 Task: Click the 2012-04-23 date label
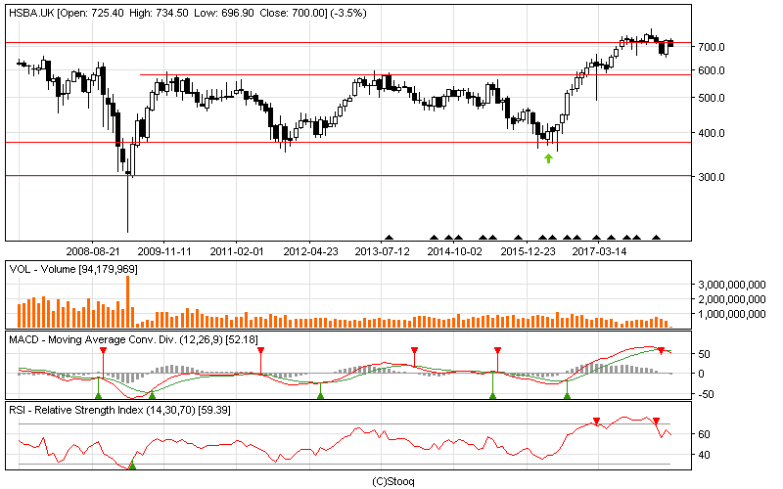(x=310, y=251)
